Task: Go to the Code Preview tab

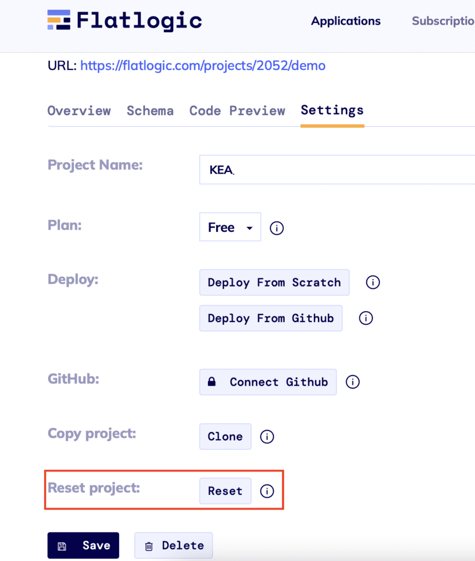Action: click(237, 111)
